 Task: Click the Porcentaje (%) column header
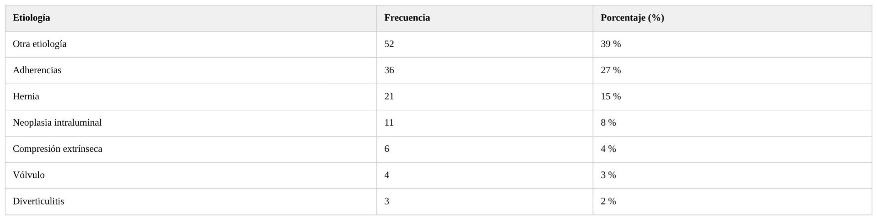pos(632,18)
